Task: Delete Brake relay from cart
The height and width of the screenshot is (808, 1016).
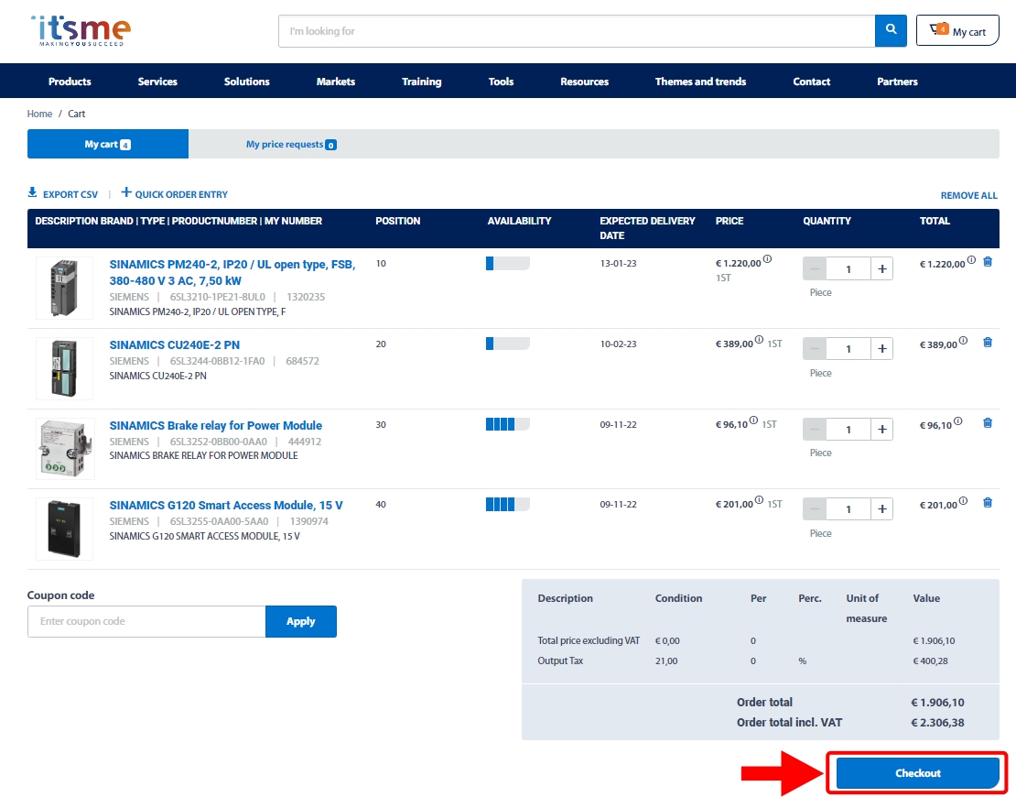Action: click(x=988, y=423)
